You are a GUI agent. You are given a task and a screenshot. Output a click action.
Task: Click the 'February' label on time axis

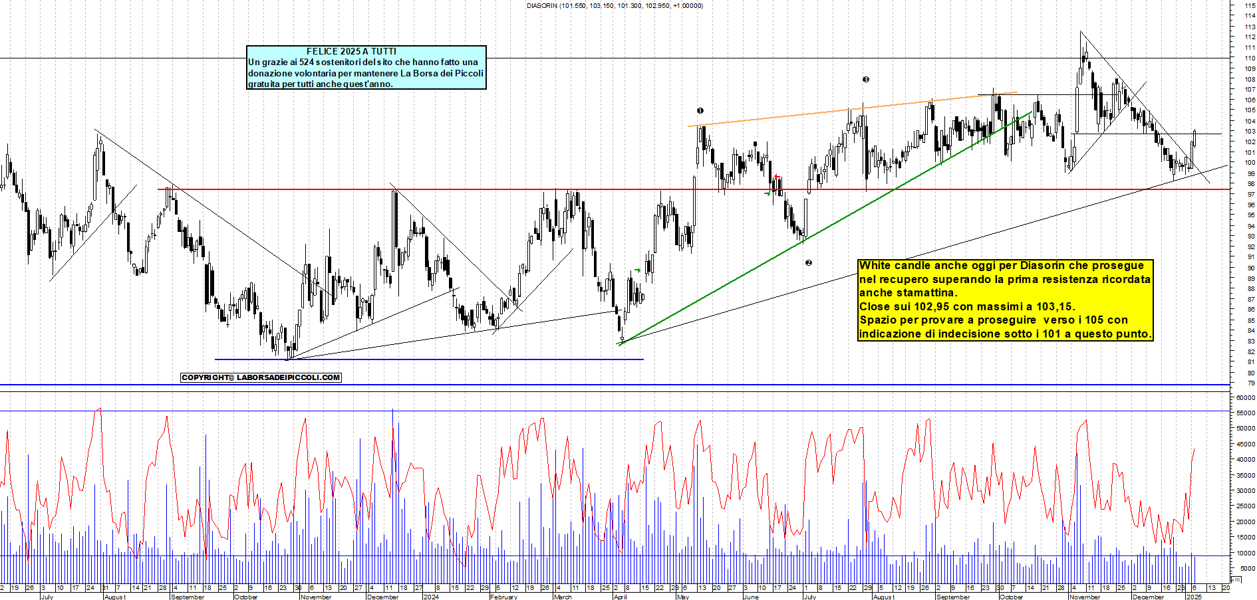[x=503, y=597]
